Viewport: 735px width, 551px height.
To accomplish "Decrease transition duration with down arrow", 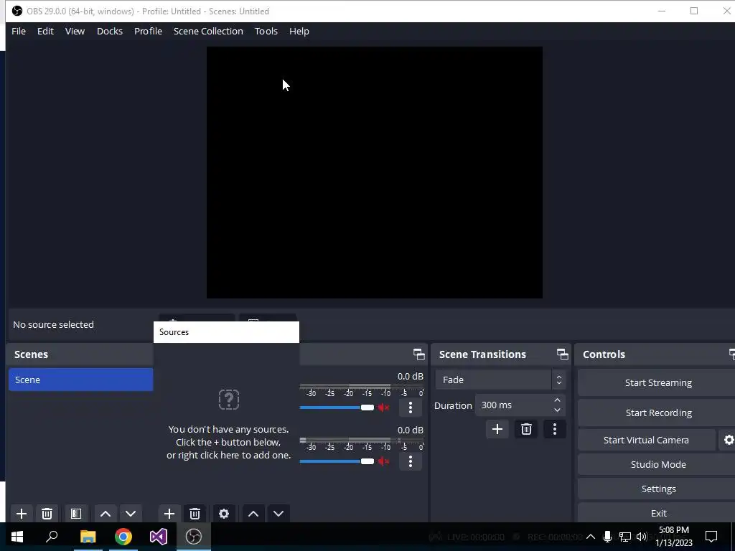I will (x=557, y=410).
